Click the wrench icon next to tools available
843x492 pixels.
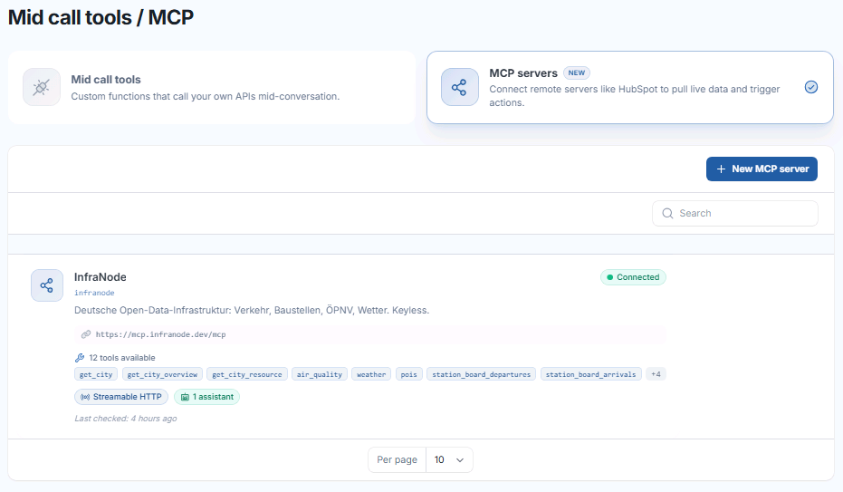pos(80,358)
